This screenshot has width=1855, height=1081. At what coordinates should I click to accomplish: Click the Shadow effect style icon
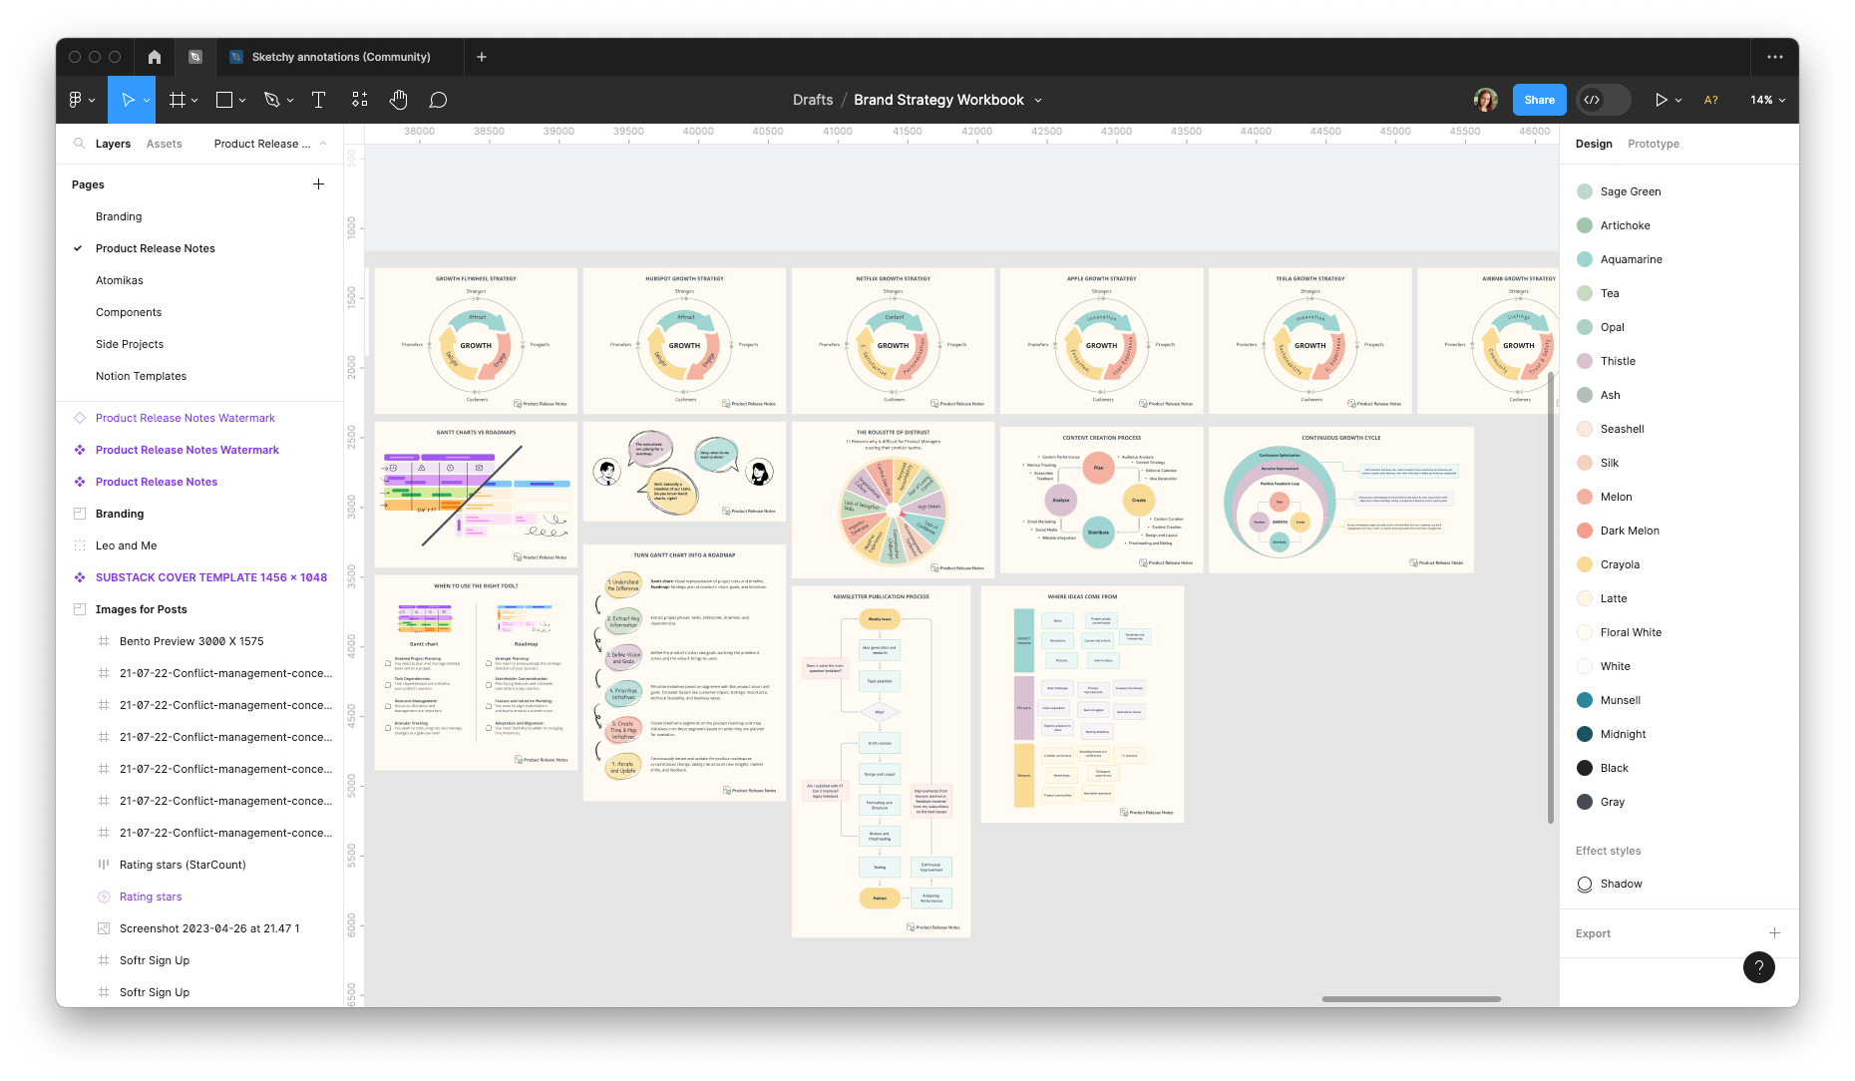click(1585, 884)
